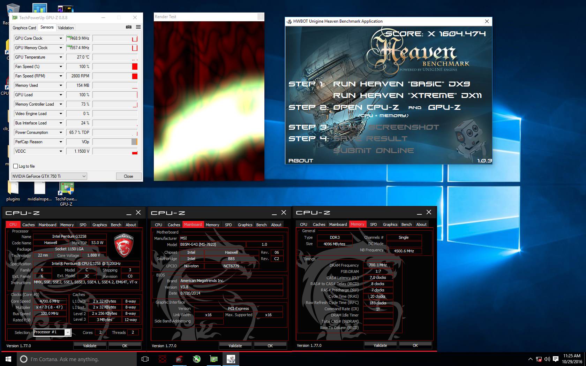Click Validate in the CPU-Z CPU window
The height and width of the screenshot is (366, 586).
(x=90, y=346)
